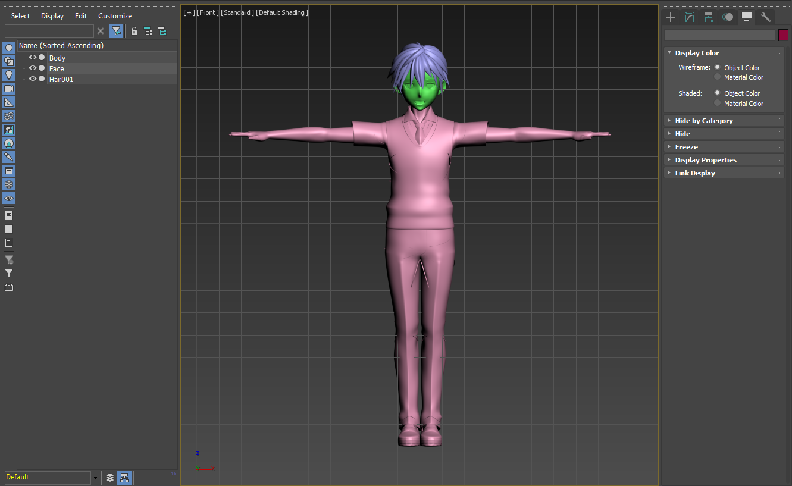Open the Hierarchy panel tab
792x486 pixels.
pyautogui.click(x=708, y=17)
